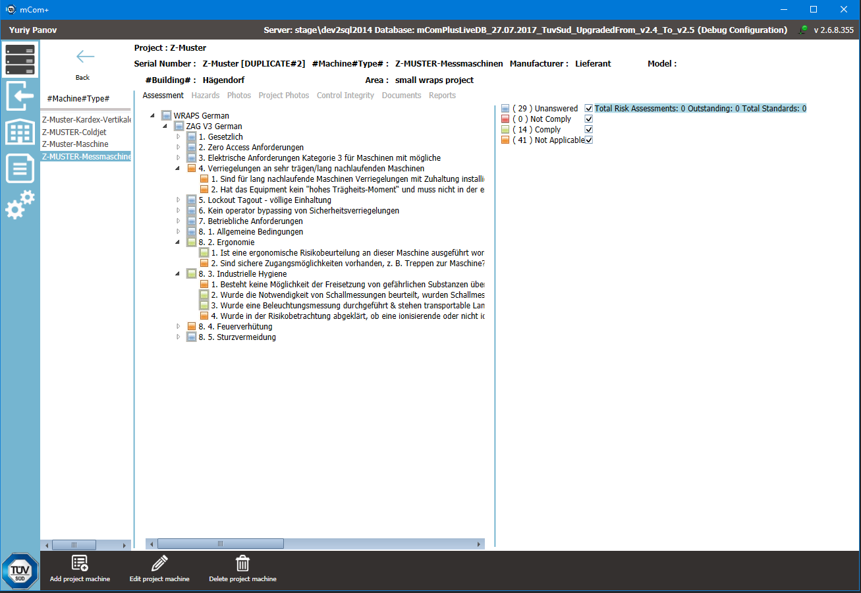The image size is (861, 593).
Task: Click the TÜV SÜD logo
Action: click(20, 571)
